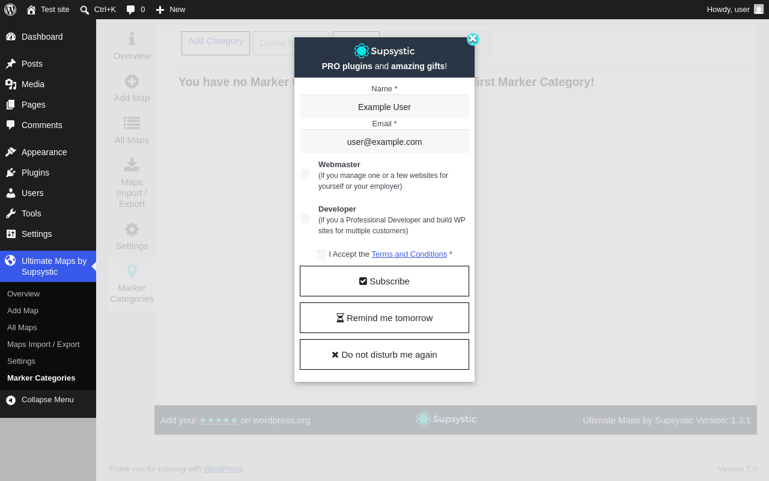
Task: Click the Version 7.0 footer text
Action: tap(737, 469)
